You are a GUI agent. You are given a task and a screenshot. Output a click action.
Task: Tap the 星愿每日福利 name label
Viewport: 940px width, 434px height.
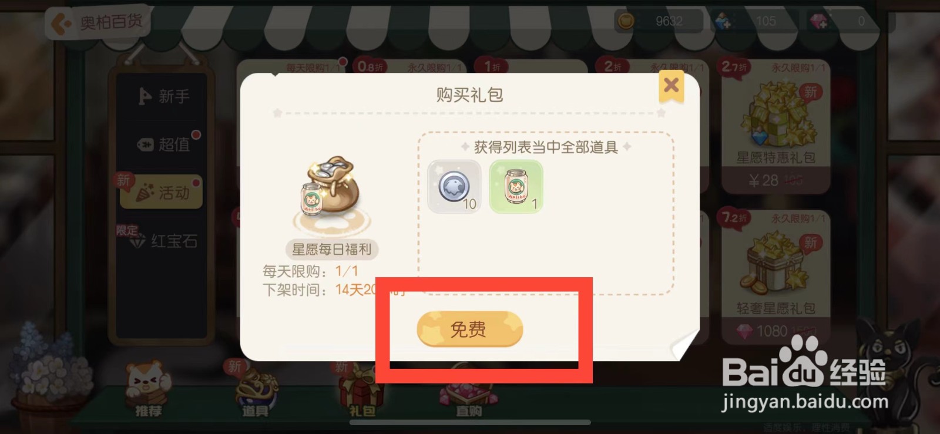pos(332,249)
